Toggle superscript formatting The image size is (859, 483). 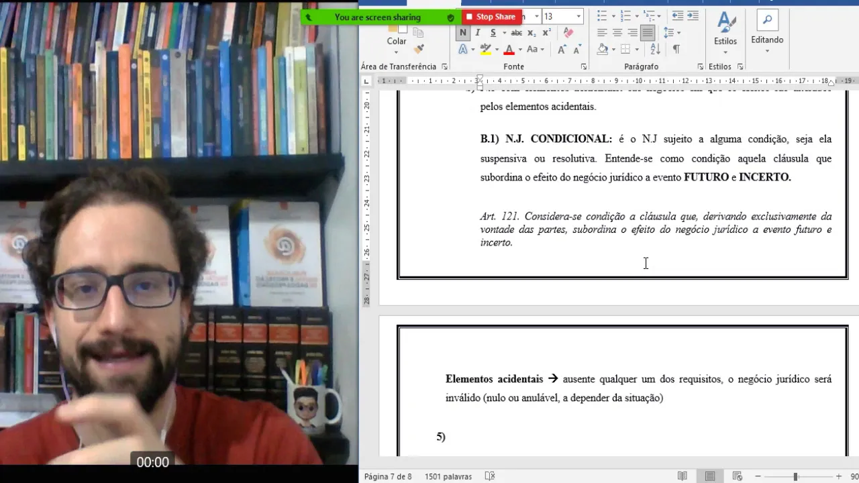(546, 33)
